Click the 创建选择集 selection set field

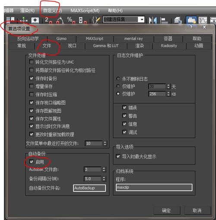121,19
